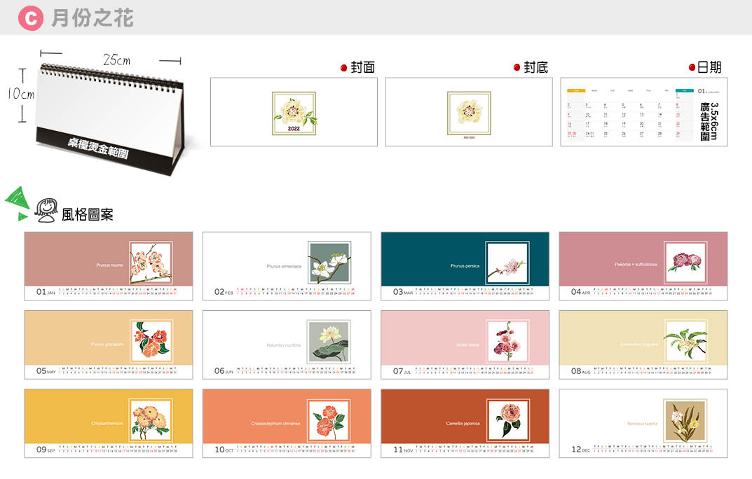Click the pink circled C icon

pyautogui.click(x=30, y=18)
